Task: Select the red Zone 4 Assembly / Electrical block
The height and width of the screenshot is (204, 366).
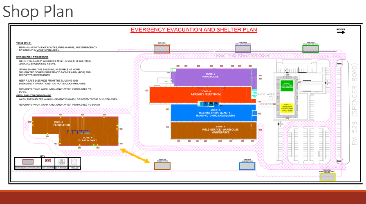Action: (200, 95)
